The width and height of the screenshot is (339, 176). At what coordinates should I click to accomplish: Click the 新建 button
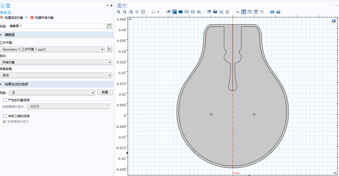105,92
